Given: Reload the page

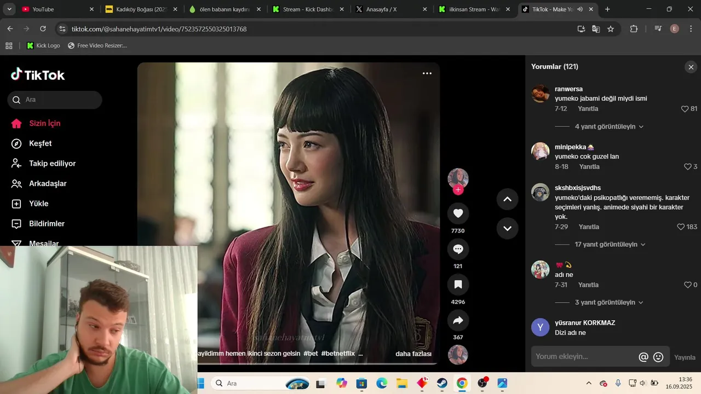Looking at the screenshot, I should 43,29.
